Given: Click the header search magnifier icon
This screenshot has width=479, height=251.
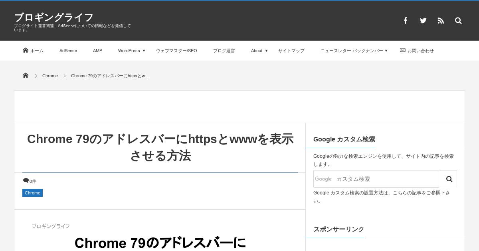Looking at the screenshot, I should 458,21.
